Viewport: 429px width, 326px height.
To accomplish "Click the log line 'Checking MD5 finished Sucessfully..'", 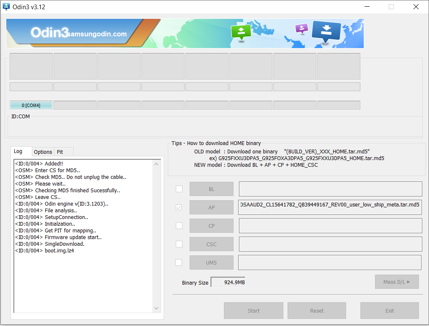I will pos(67,191).
